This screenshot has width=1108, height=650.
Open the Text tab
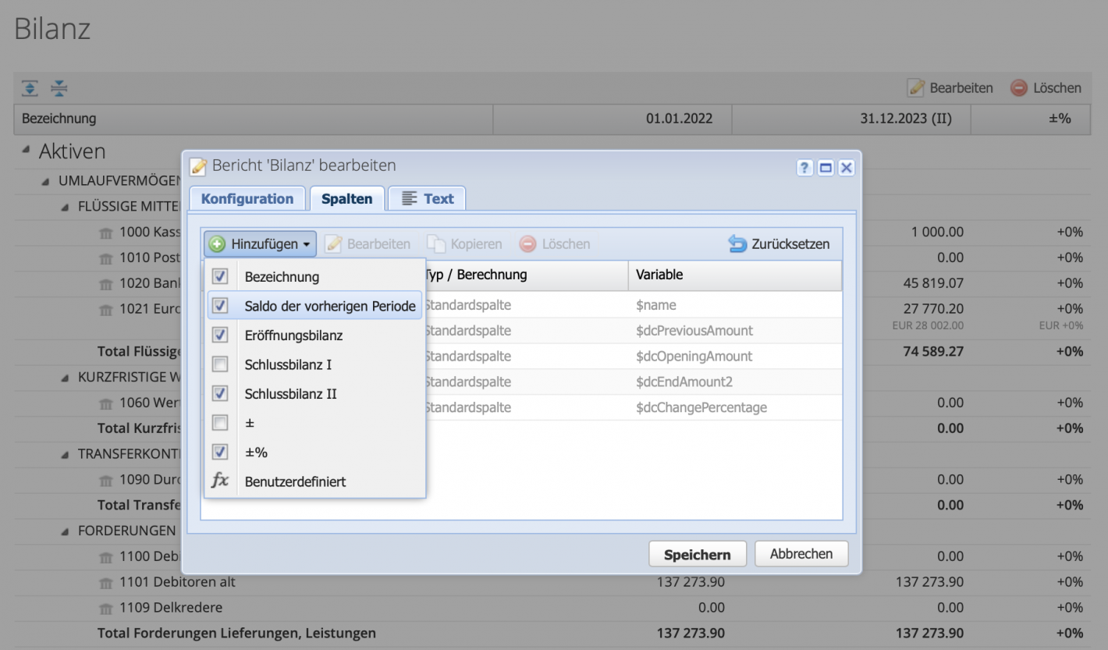pos(427,199)
